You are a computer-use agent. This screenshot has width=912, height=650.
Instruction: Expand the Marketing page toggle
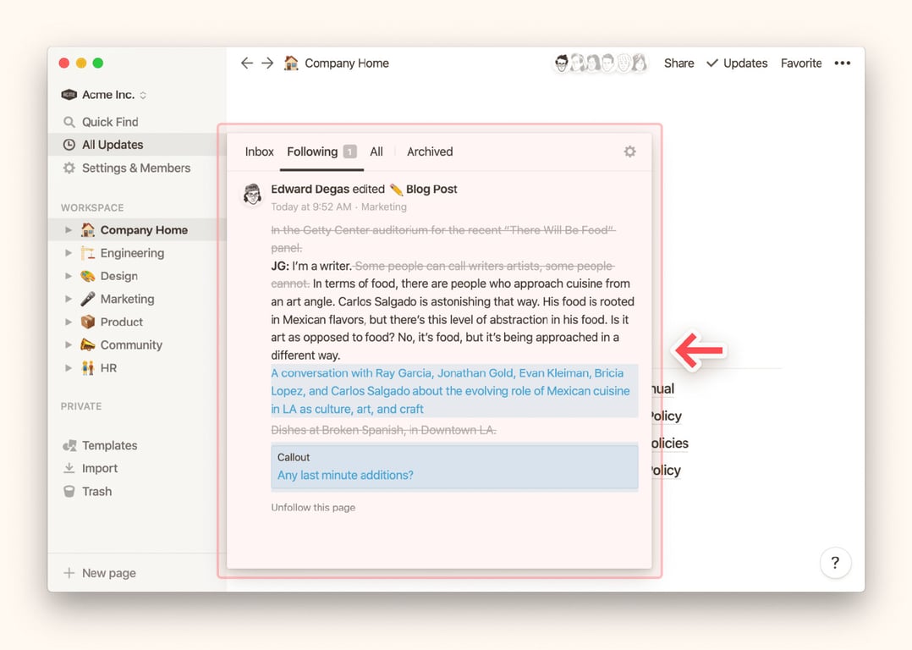tap(69, 299)
